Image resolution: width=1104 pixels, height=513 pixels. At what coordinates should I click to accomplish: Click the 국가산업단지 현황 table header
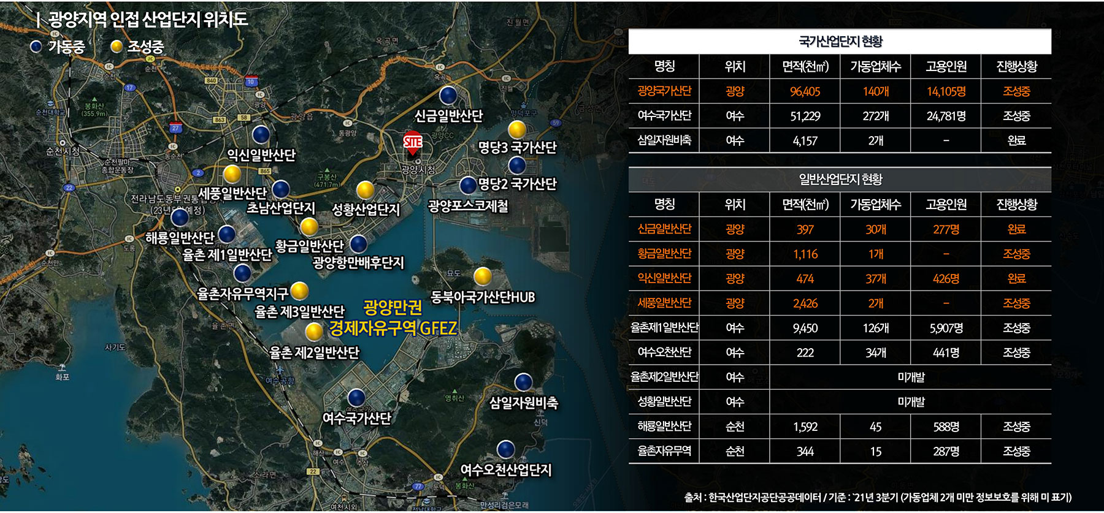point(840,42)
